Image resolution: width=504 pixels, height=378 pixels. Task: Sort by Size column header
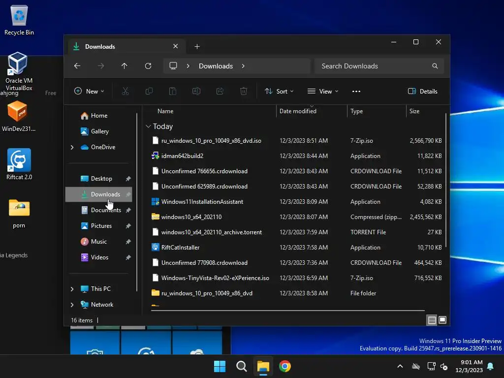coord(414,111)
